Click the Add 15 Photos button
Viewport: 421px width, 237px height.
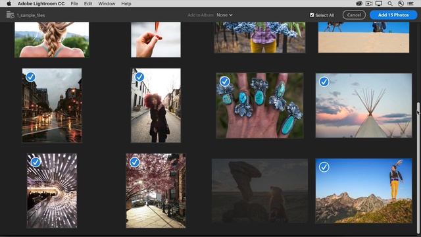[393, 15]
